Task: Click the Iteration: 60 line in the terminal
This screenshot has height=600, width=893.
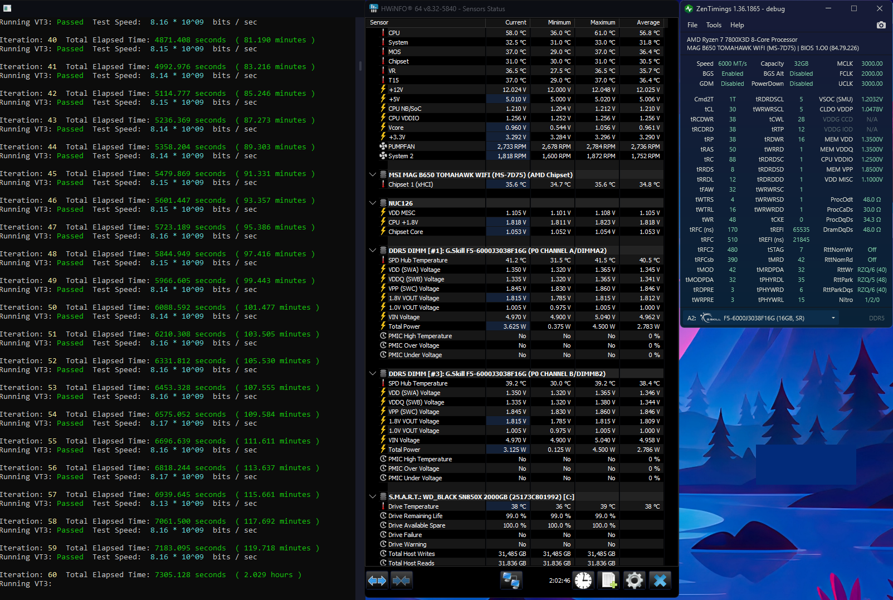Action: pyautogui.click(x=151, y=575)
